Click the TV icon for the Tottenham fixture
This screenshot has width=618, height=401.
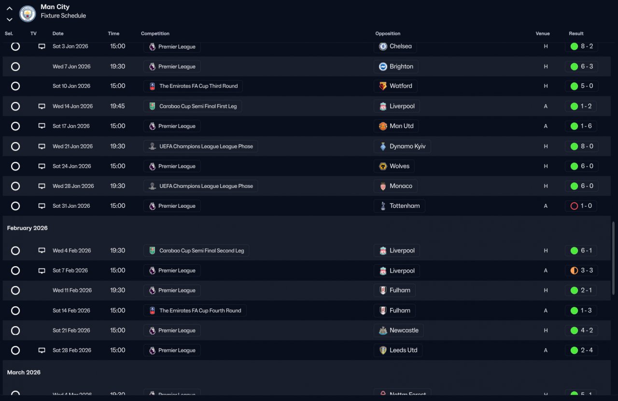42,206
